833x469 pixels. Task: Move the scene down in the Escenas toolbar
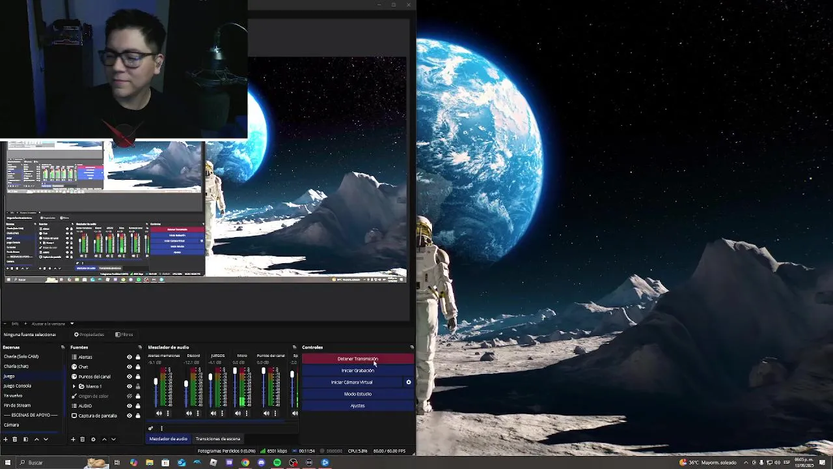click(46, 439)
